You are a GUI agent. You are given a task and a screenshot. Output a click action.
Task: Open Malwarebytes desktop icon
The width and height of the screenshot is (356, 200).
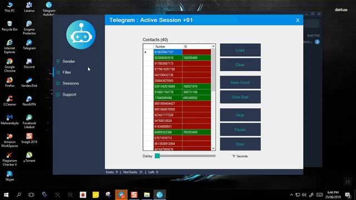[x=9, y=119]
